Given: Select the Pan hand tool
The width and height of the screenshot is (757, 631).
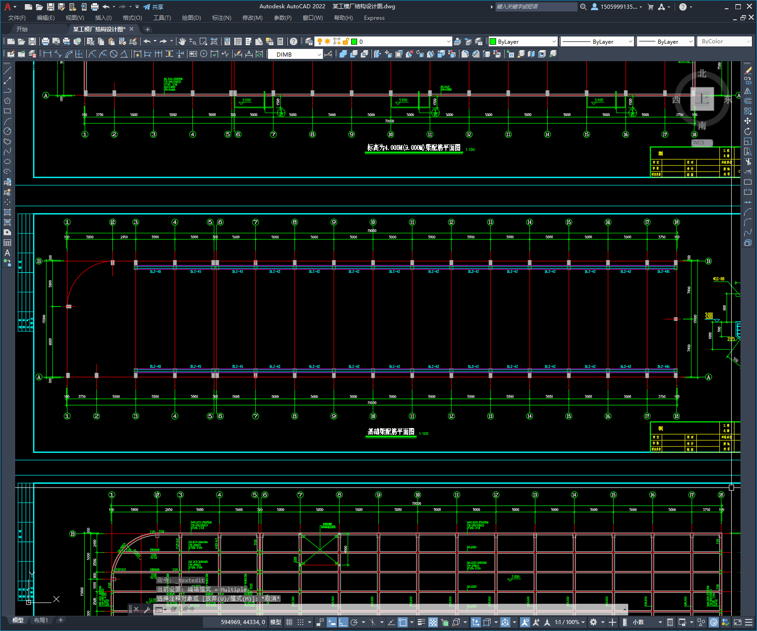Looking at the screenshot, I should pyautogui.click(x=182, y=41).
